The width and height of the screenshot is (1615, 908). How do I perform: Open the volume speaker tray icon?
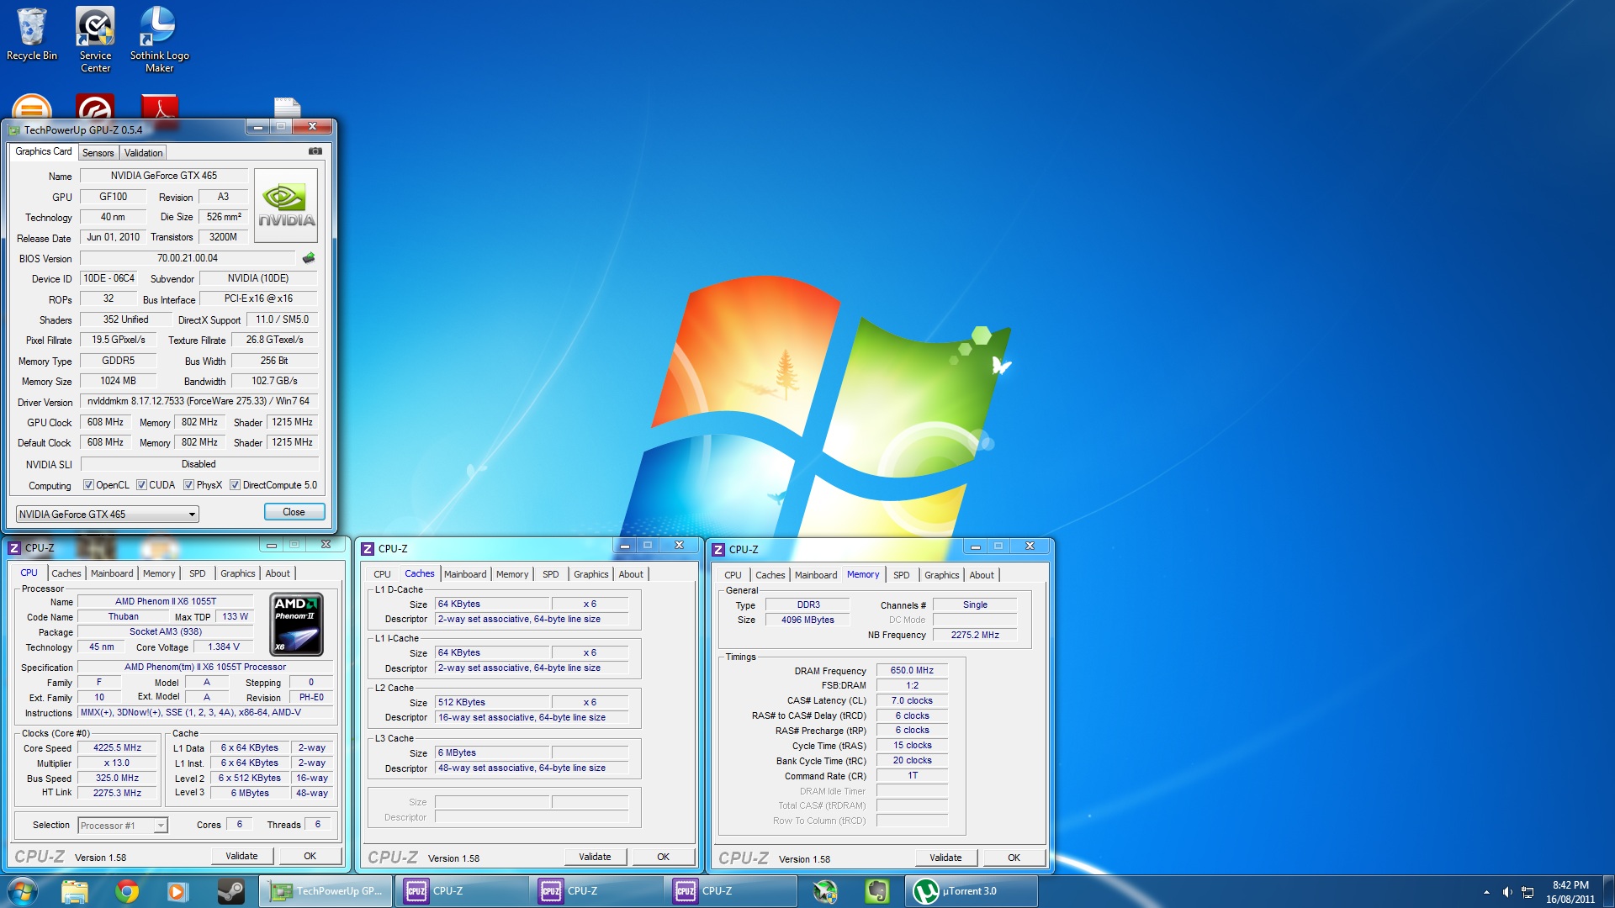pyautogui.click(x=1507, y=892)
